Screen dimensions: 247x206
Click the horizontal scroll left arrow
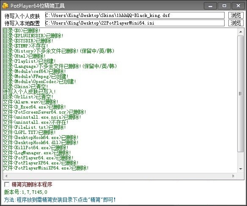pos(6,176)
